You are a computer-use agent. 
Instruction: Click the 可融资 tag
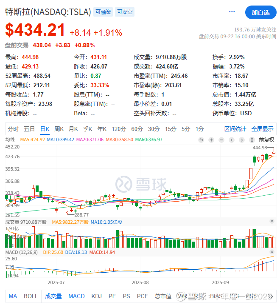103,12
